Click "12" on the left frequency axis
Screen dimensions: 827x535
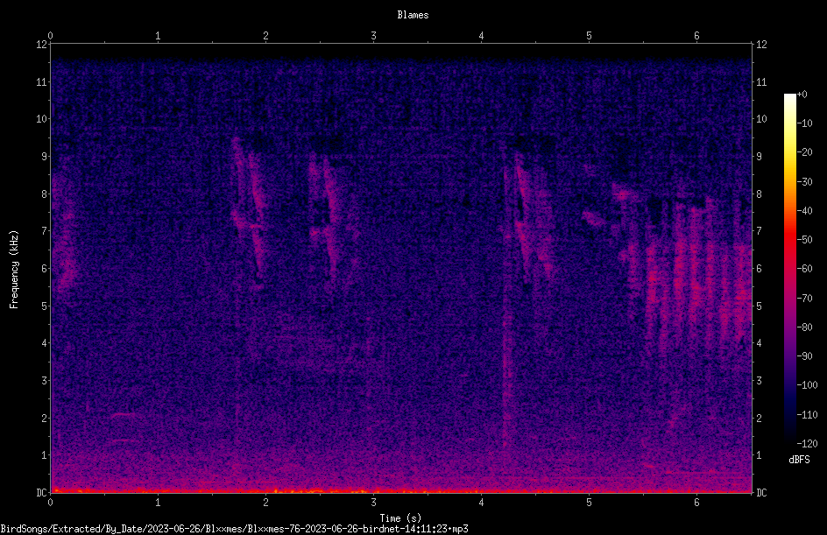[x=42, y=45]
